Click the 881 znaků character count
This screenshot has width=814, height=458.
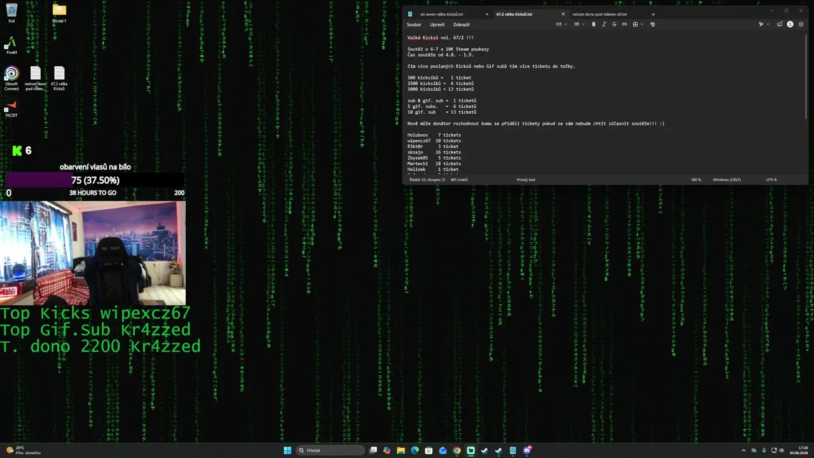pyautogui.click(x=459, y=180)
